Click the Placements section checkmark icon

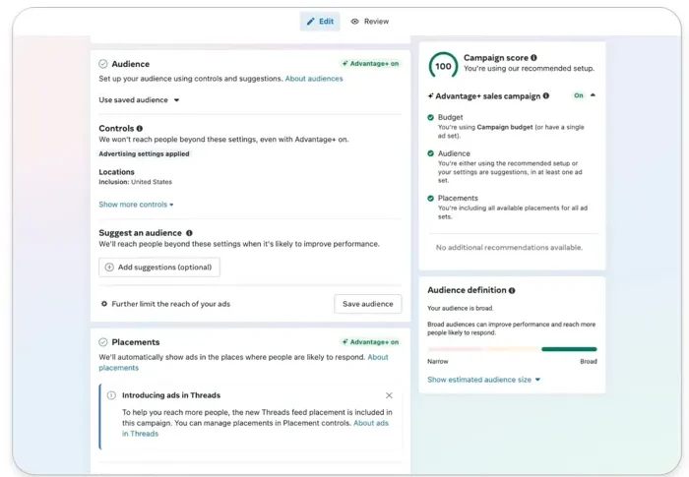click(103, 342)
